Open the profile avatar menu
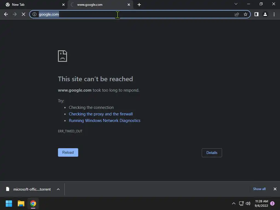280x210 pixels. coord(265,14)
